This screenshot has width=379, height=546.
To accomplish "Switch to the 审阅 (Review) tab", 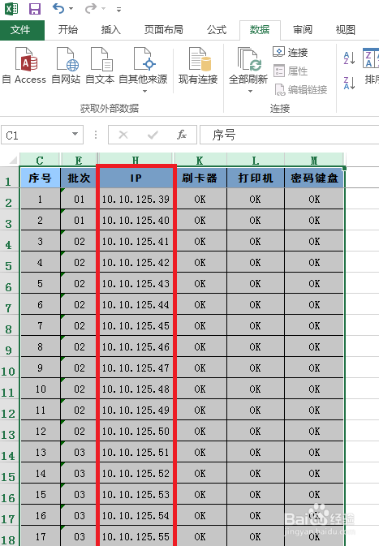I will pyautogui.click(x=303, y=30).
